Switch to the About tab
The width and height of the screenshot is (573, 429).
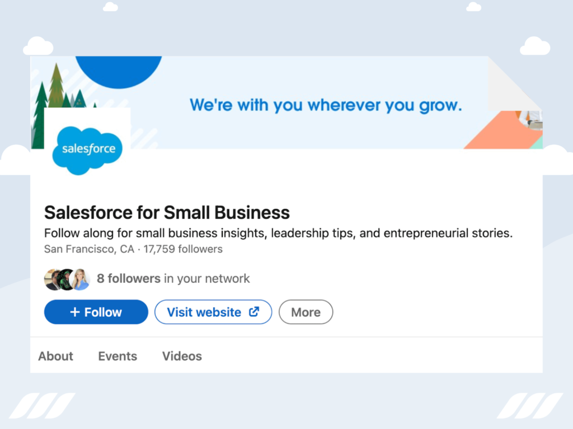[55, 356]
